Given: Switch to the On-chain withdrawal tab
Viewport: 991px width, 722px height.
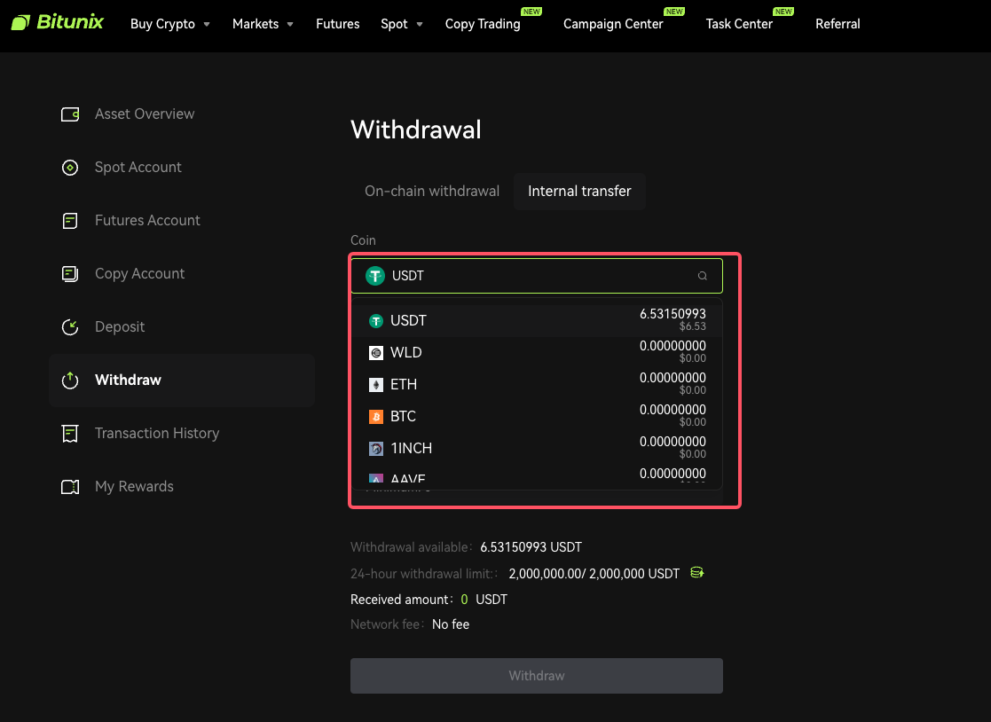Looking at the screenshot, I should pyautogui.click(x=432, y=192).
